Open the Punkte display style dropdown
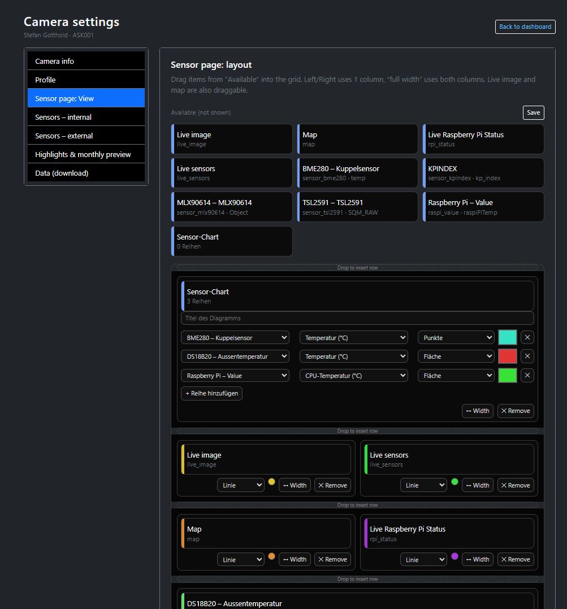 point(456,337)
